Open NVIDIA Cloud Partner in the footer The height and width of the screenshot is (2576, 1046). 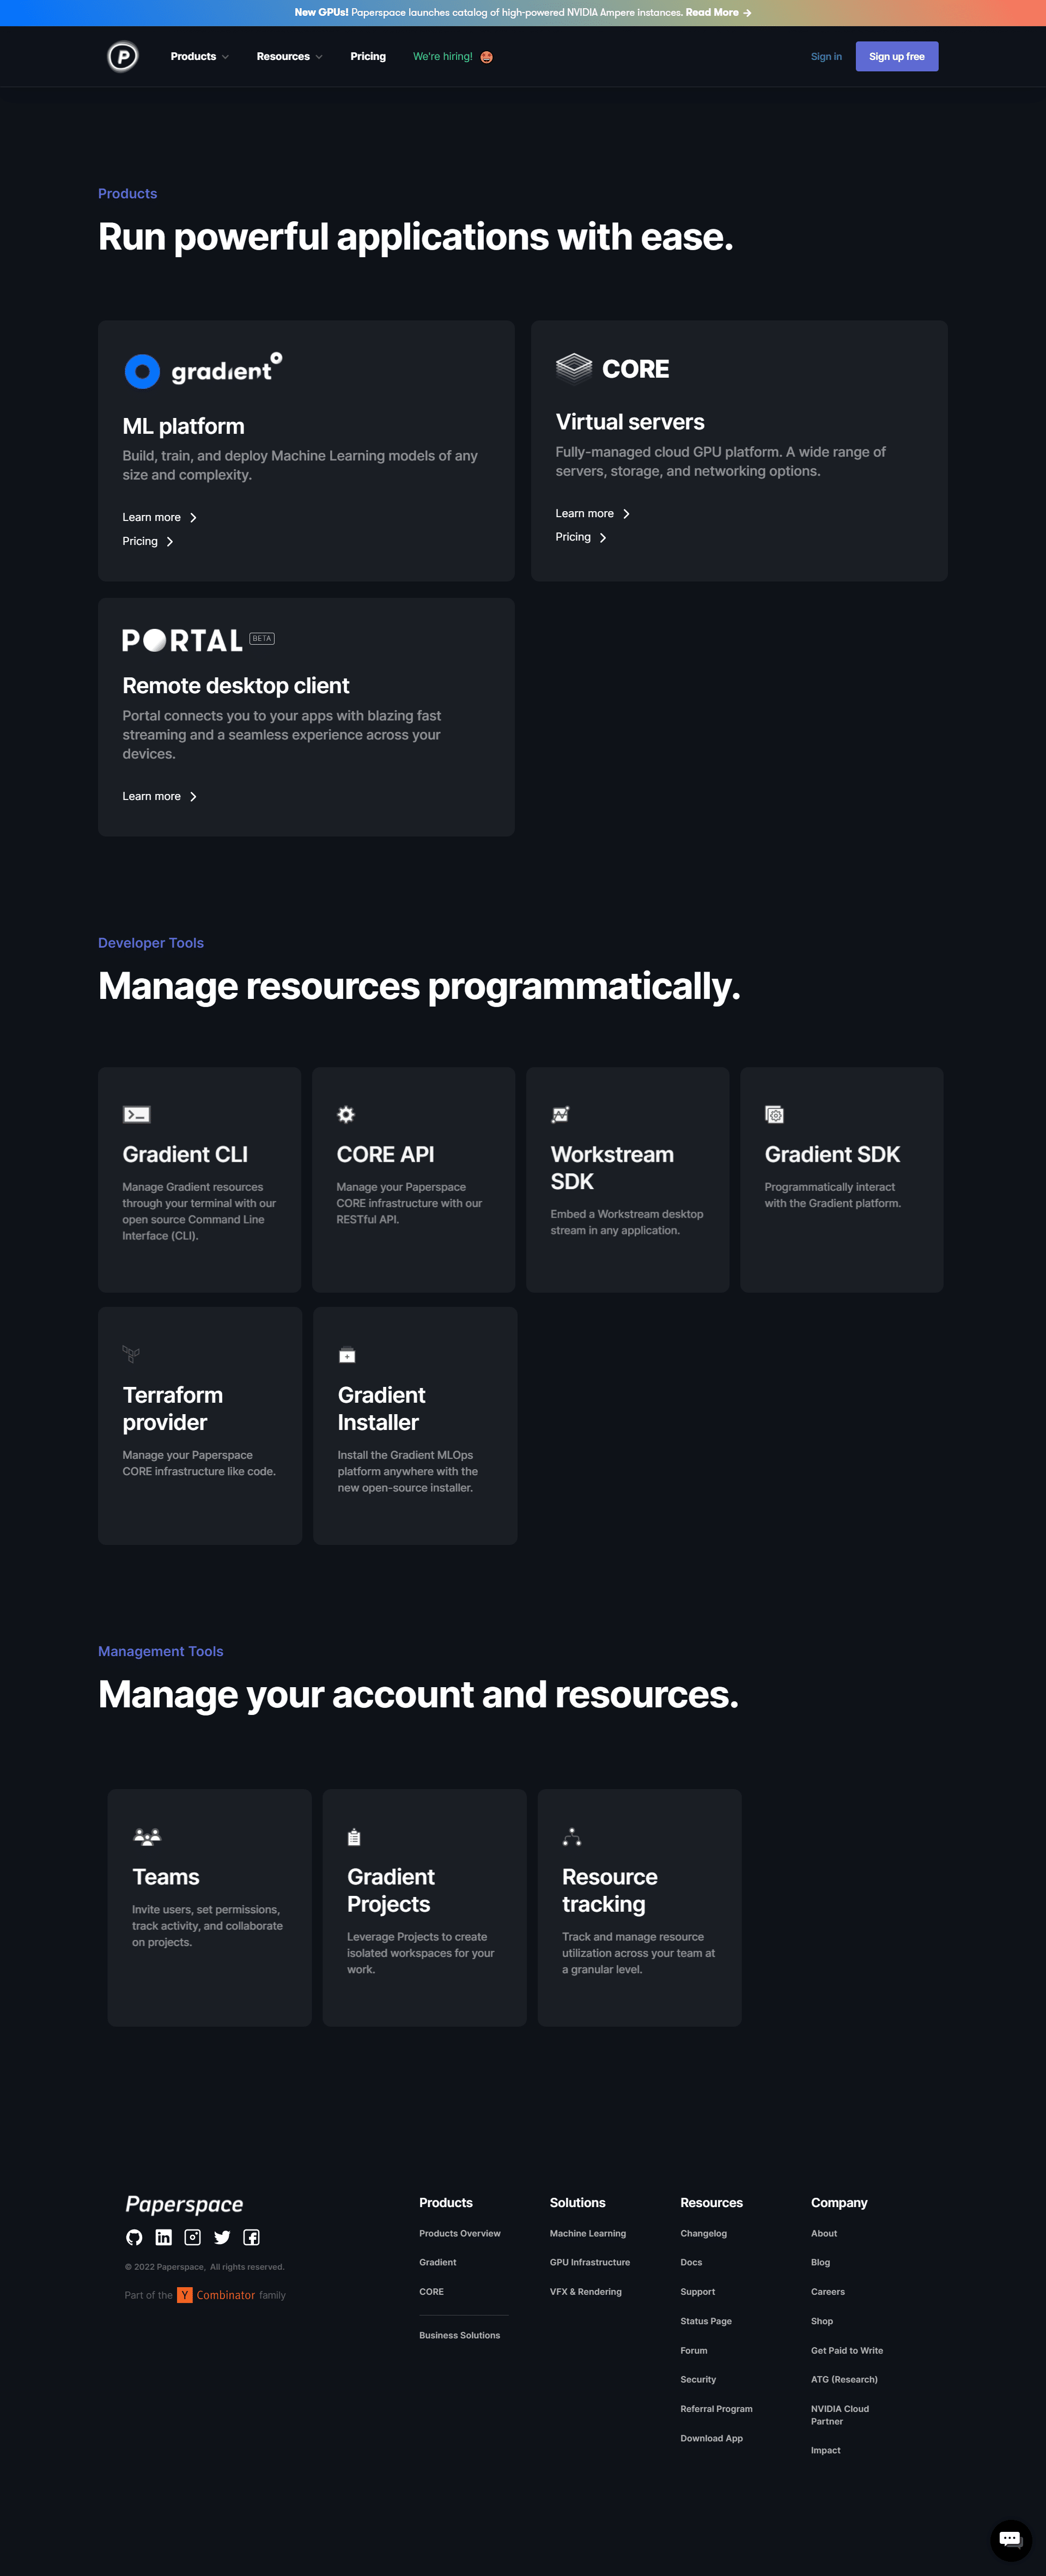pyautogui.click(x=840, y=2415)
